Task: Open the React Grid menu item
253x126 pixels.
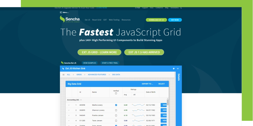Action: (x=97, y=20)
